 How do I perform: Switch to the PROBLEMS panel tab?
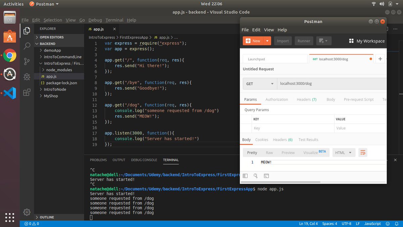coord(98,160)
